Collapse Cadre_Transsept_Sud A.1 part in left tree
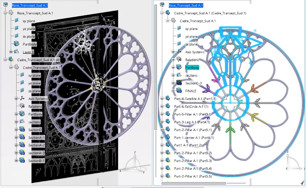The height and width of the screenshot is (188, 306). (11, 67)
